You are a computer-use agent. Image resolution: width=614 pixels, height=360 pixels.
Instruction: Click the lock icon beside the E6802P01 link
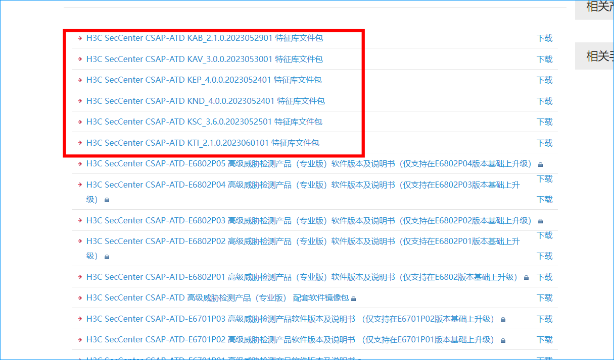(526, 278)
